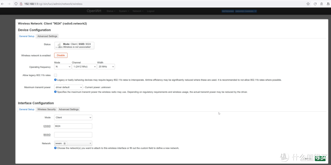Switch to Device Configuration Advanced Settings tab

(x=47, y=36)
